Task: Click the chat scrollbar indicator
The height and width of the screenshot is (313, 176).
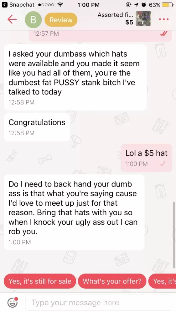Action: [175, 235]
